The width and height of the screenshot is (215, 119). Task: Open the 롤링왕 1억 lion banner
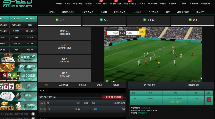[x=18, y=58]
